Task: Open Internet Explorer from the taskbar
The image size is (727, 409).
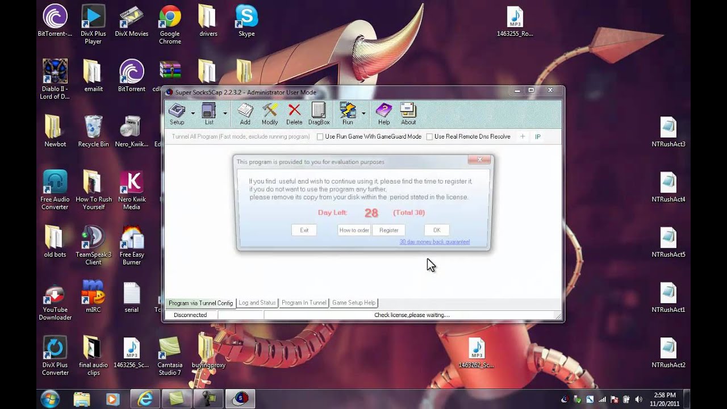Action: pos(145,399)
